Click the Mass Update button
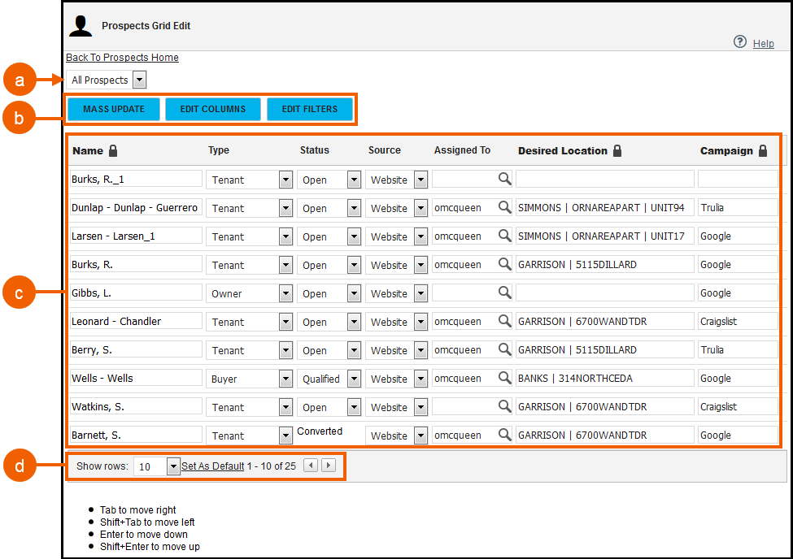The image size is (793, 559). [114, 109]
